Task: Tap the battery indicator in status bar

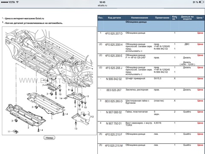Action: 202,2
